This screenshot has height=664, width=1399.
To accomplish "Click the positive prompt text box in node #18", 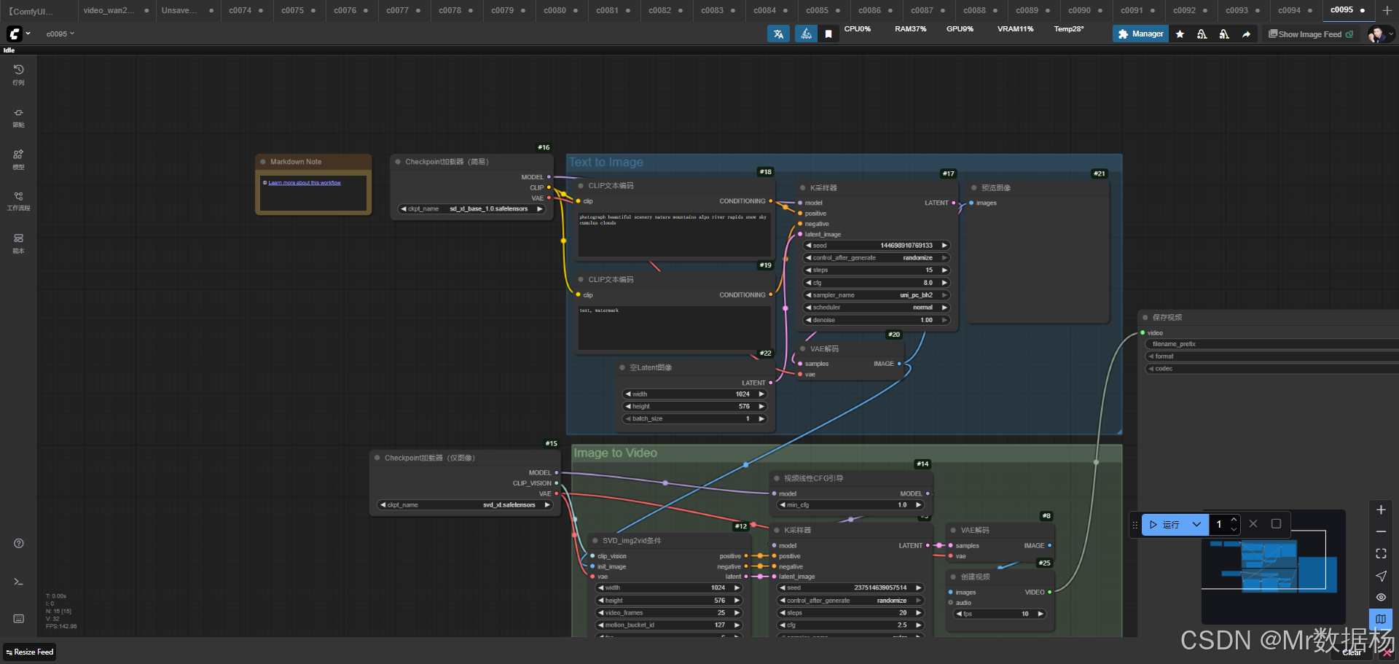I will (x=674, y=234).
